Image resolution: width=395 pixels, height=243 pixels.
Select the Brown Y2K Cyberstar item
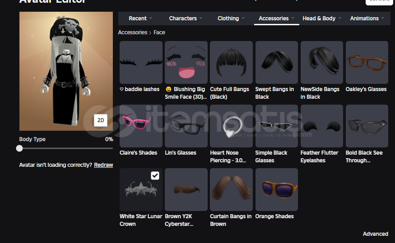pyautogui.click(x=186, y=190)
